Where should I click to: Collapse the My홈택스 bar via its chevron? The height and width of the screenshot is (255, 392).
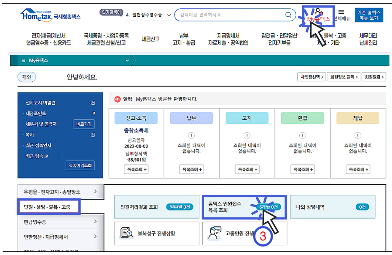coord(127,60)
